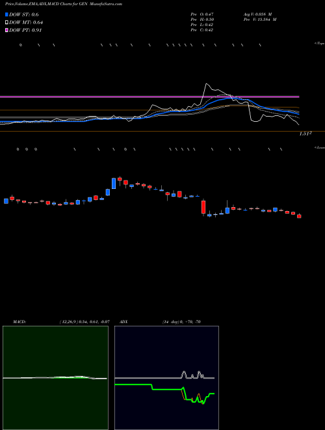
Task: Click the '<Tops' label at right edge
Action: click(320, 44)
